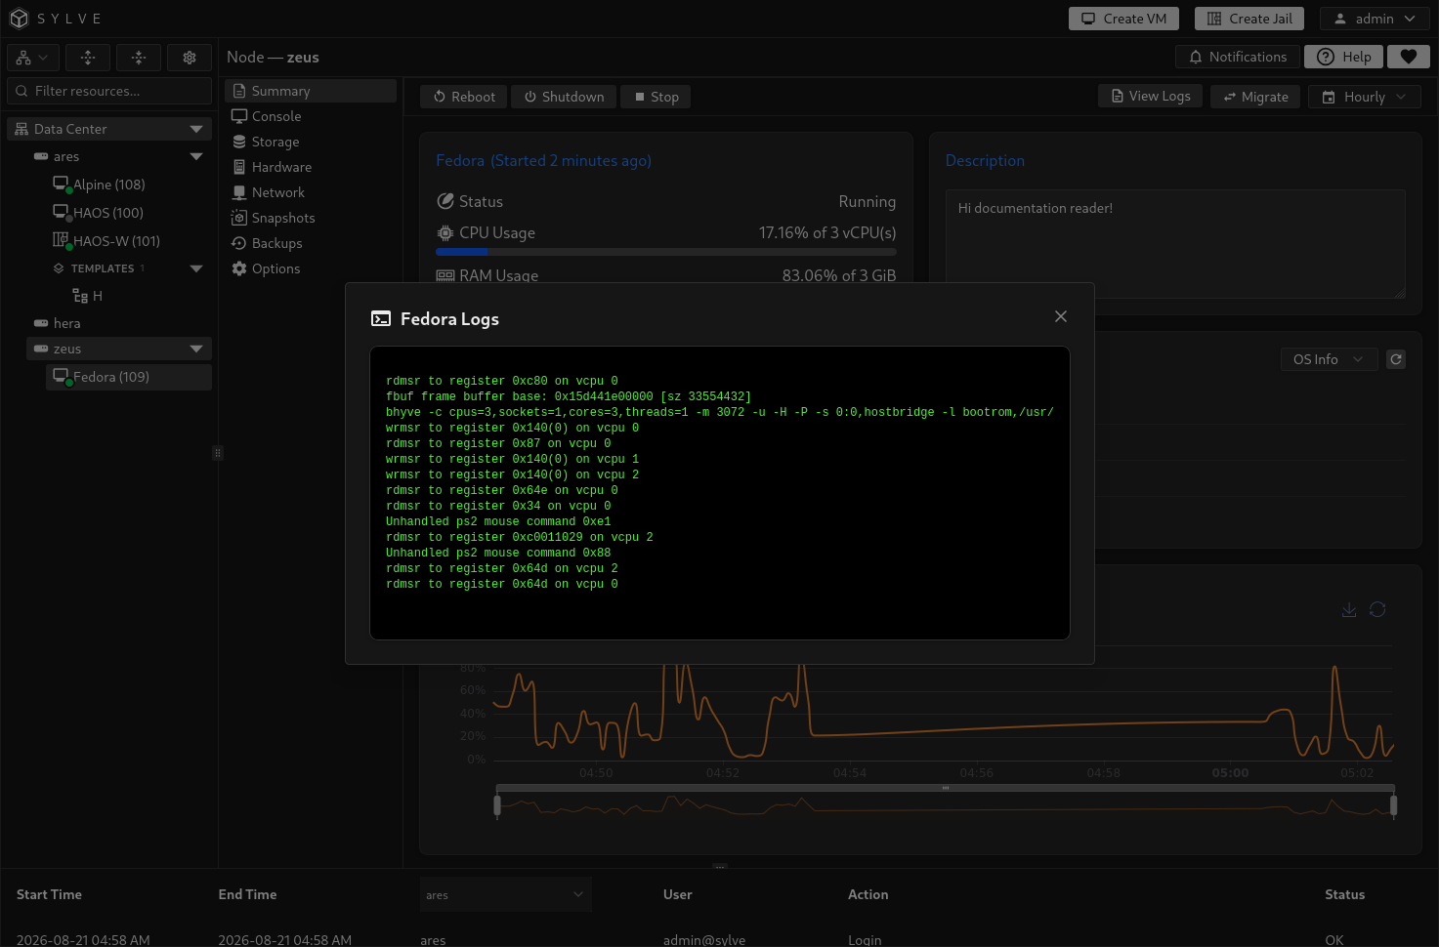Viewport: 1439px width, 947px height.
Task: Refresh the OS Info panel
Action: pyautogui.click(x=1396, y=359)
